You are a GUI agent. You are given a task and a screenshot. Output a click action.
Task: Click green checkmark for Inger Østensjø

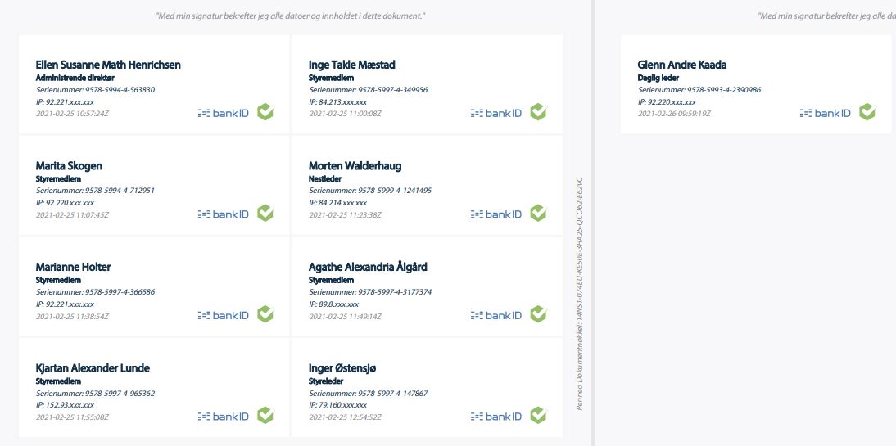coord(538,415)
